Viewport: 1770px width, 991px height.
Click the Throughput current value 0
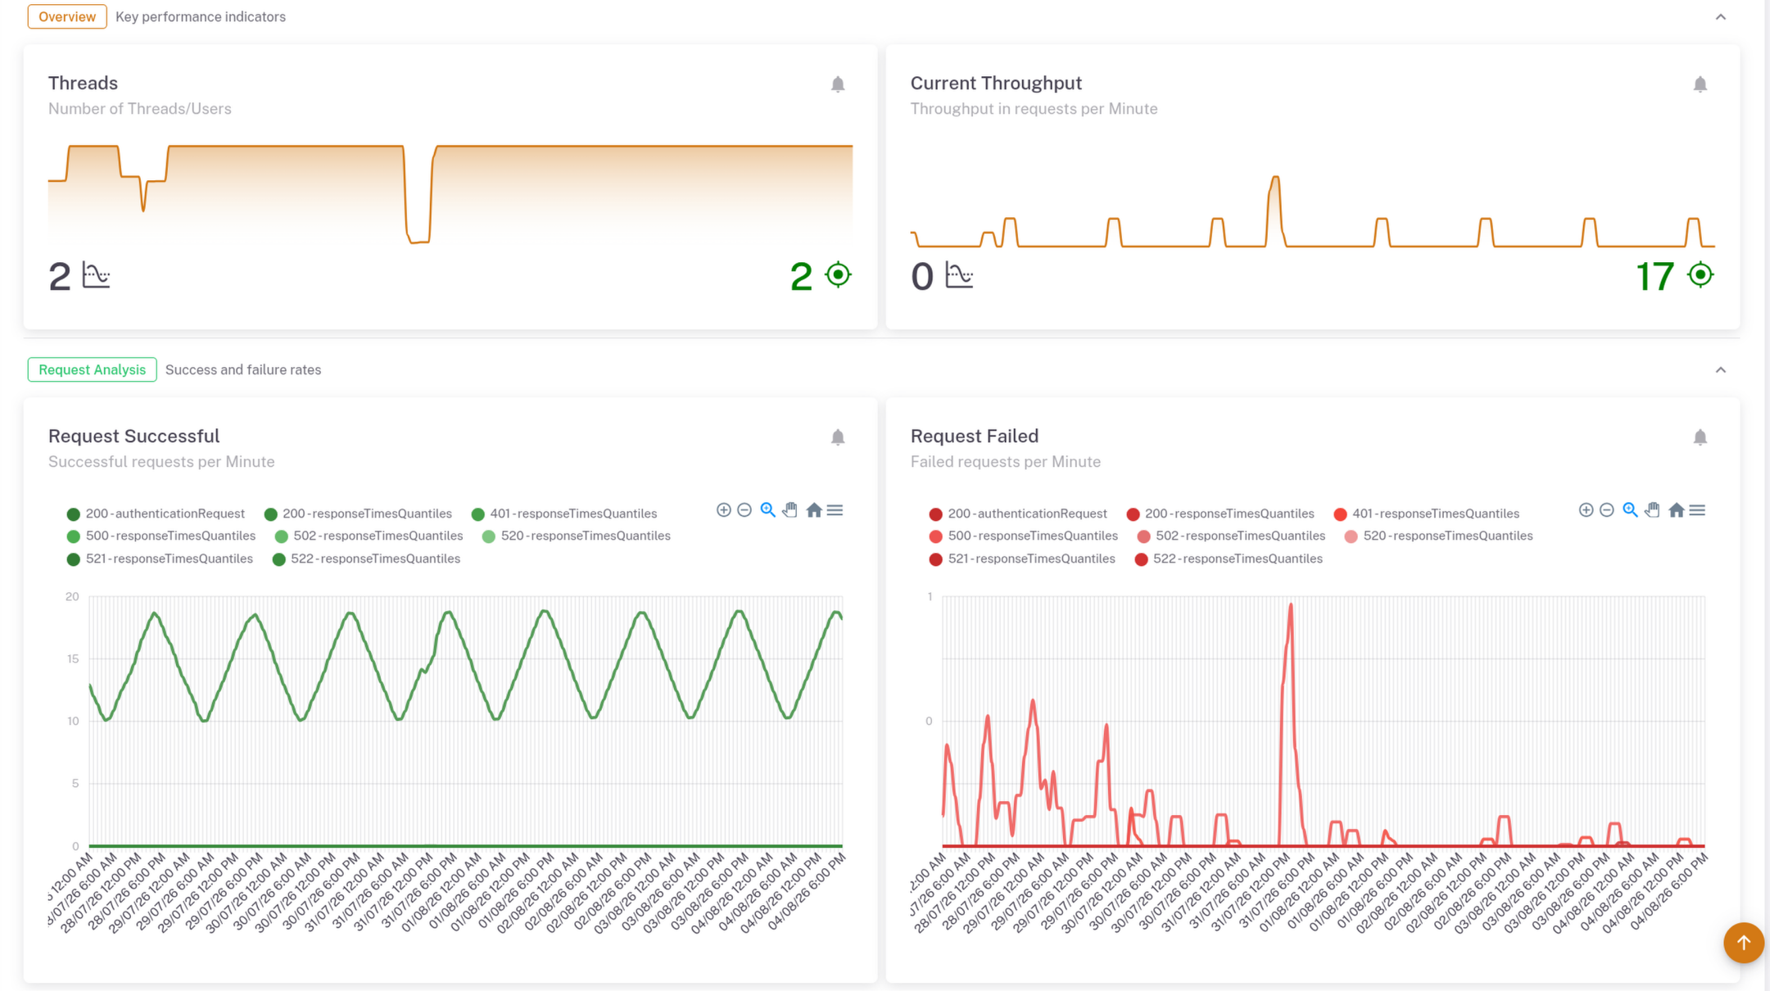(921, 276)
